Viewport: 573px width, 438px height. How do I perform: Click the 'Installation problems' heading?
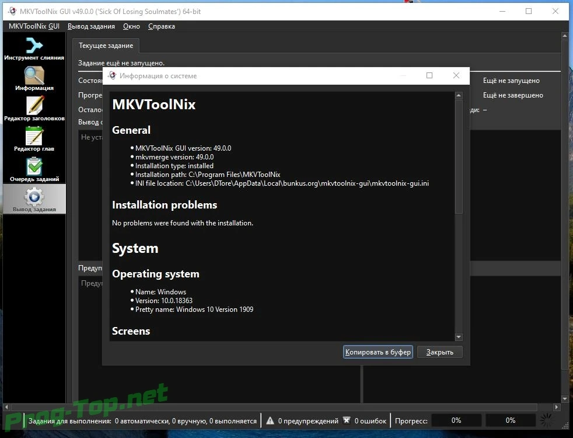(165, 205)
